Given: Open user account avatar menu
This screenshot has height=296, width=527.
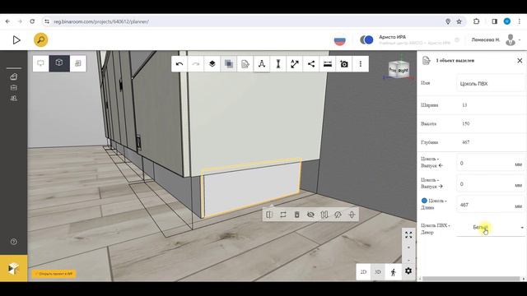Looking at the screenshot, I should point(511,40).
